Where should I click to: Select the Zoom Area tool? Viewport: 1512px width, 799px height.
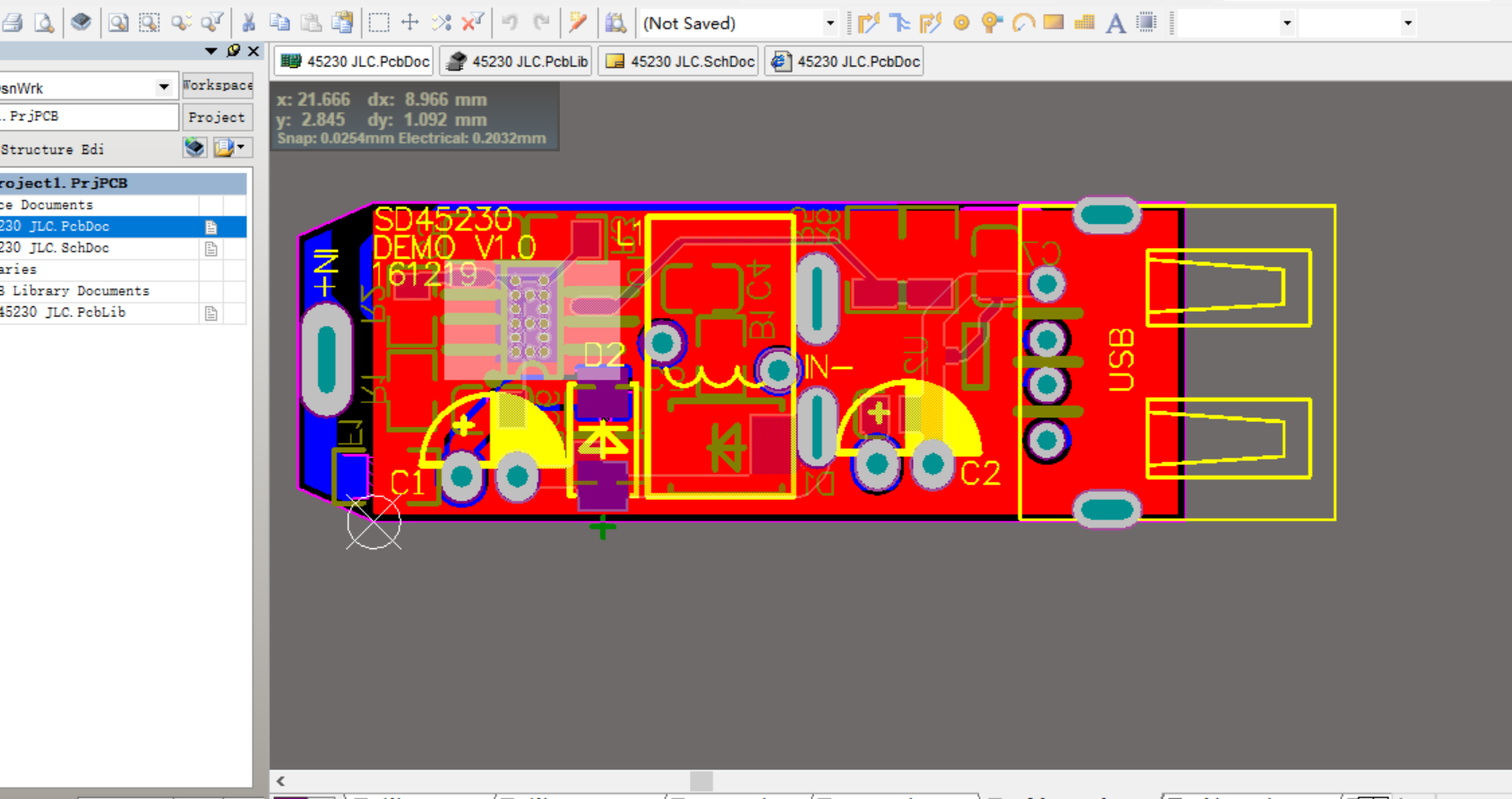coord(150,22)
